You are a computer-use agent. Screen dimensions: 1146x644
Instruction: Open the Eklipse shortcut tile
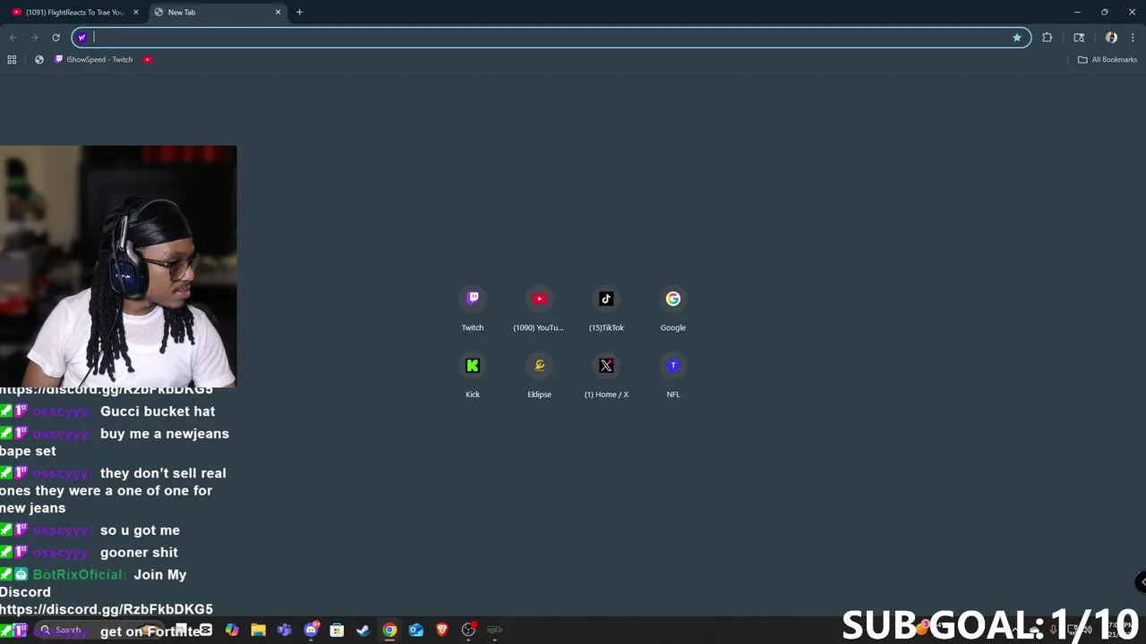pos(539,376)
